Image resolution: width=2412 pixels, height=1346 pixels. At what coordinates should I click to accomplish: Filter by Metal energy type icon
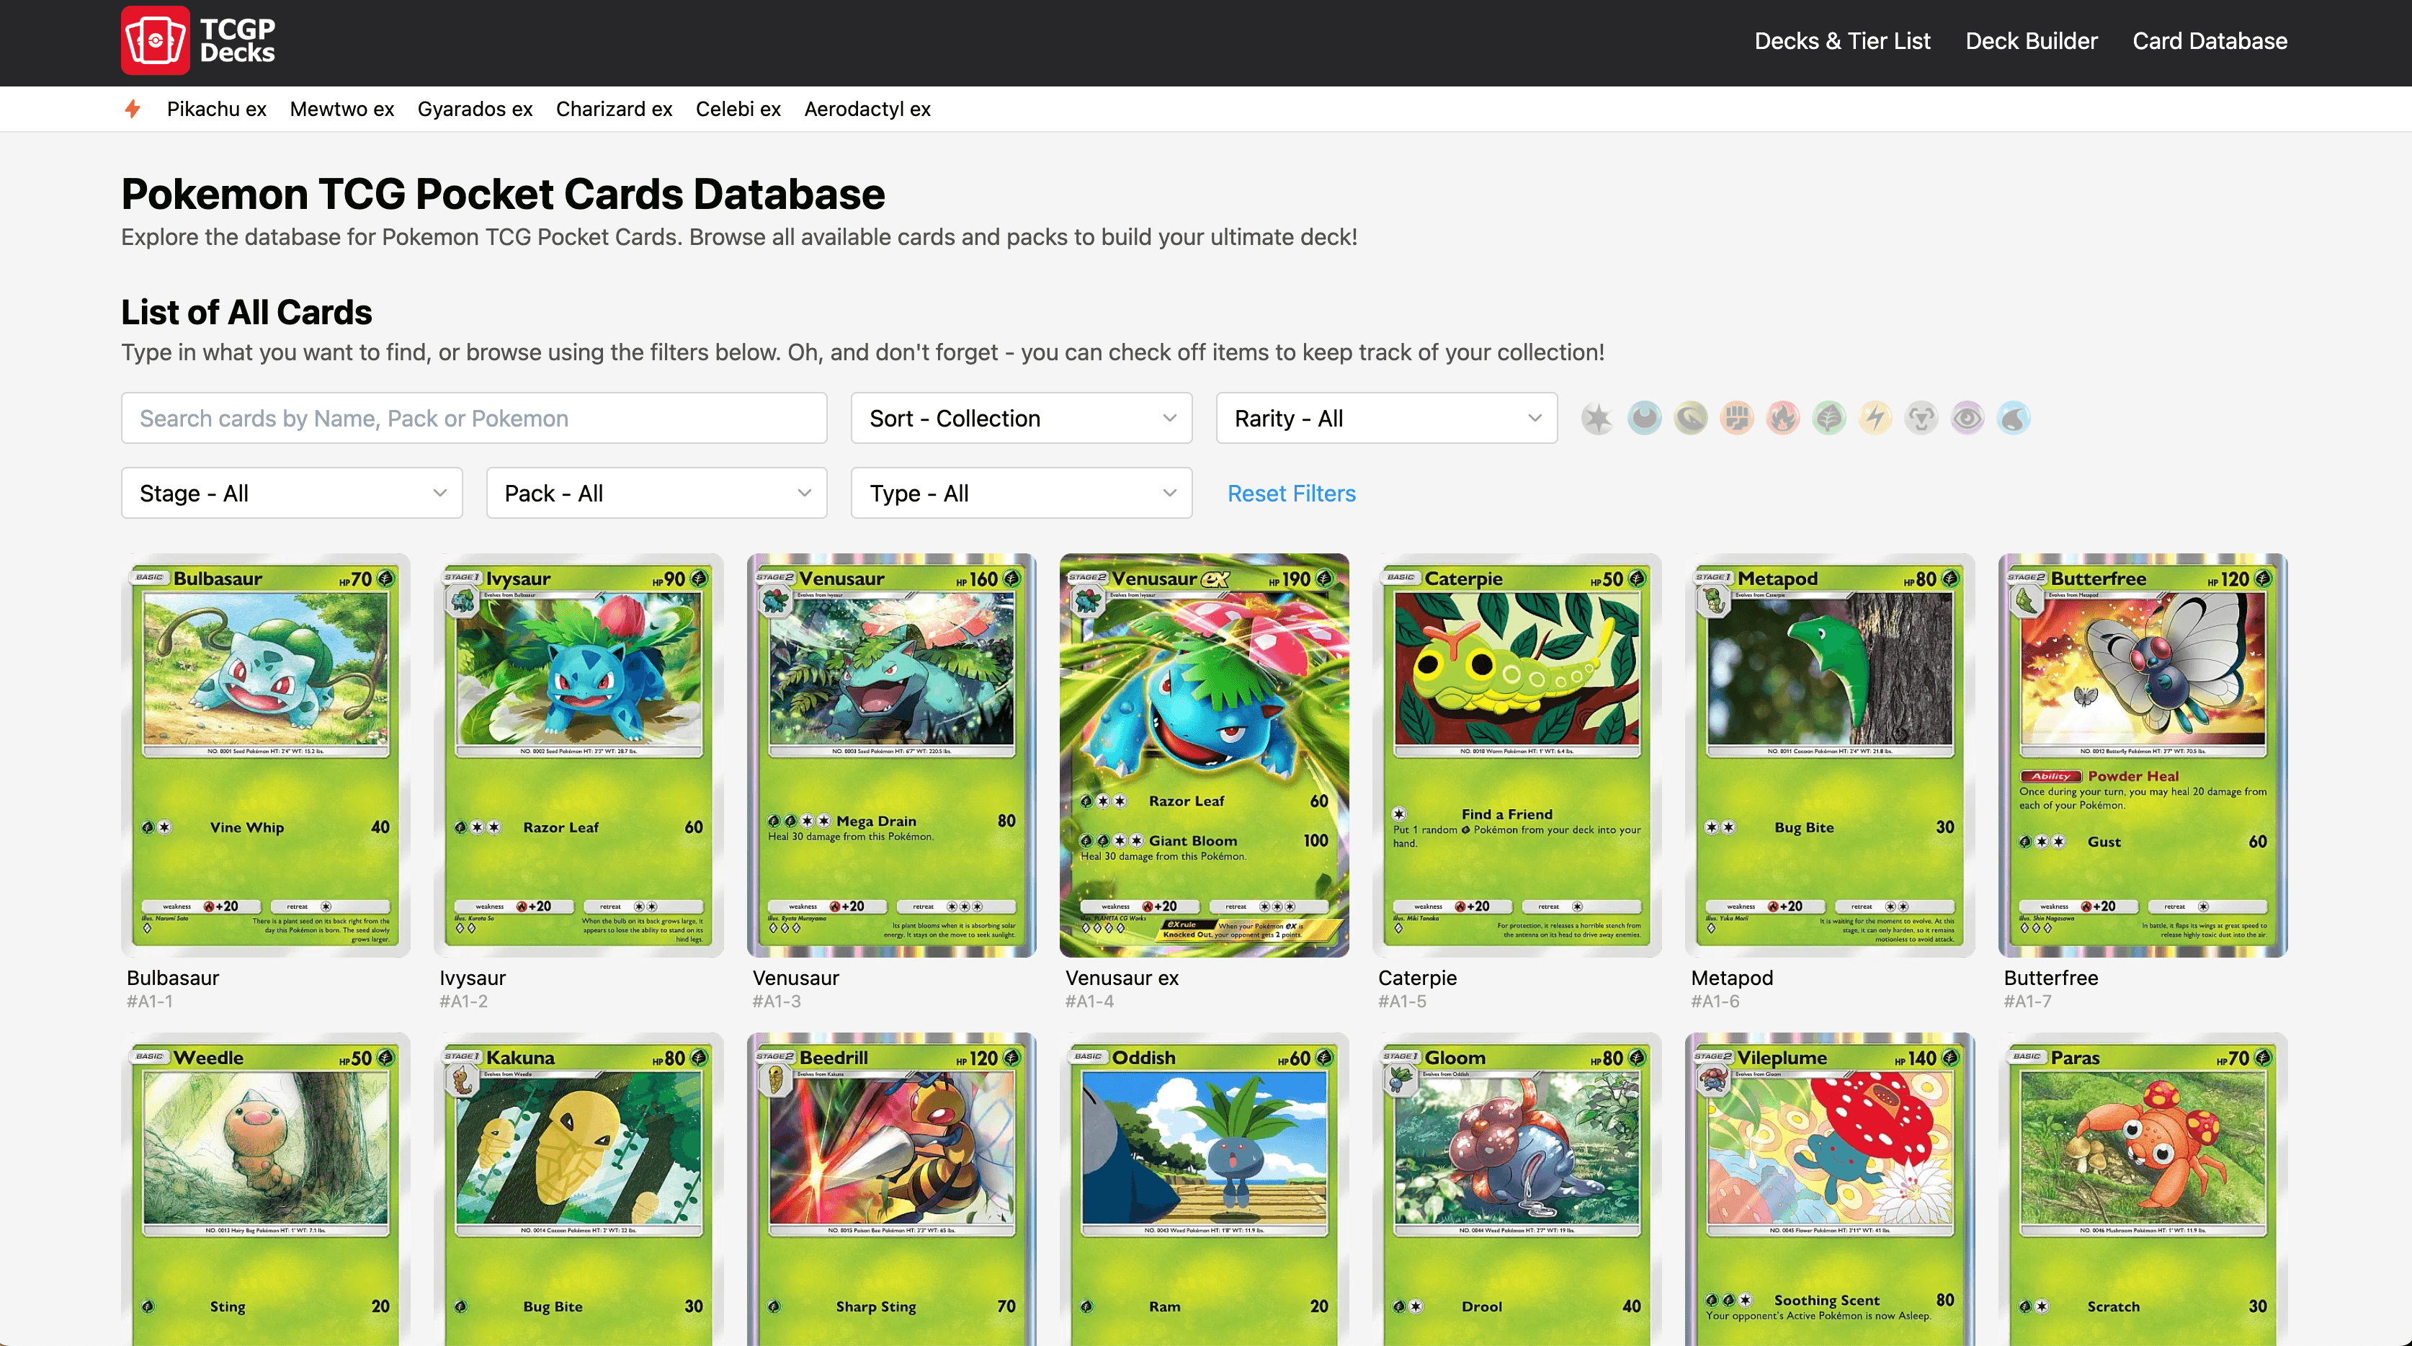point(1921,418)
